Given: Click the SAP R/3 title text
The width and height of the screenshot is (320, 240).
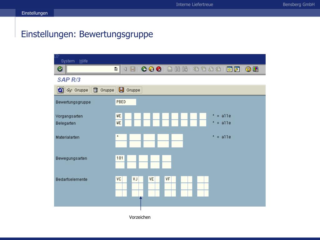Looking at the screenshot, I should [69, 80].
